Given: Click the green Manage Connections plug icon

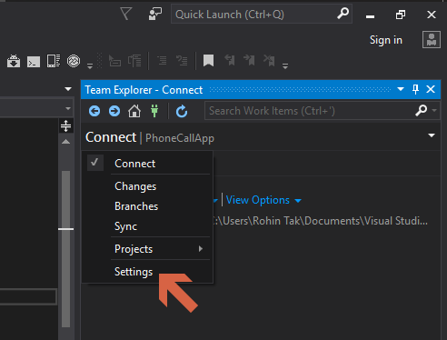Looking at the screenshot, I should point(154,111).
